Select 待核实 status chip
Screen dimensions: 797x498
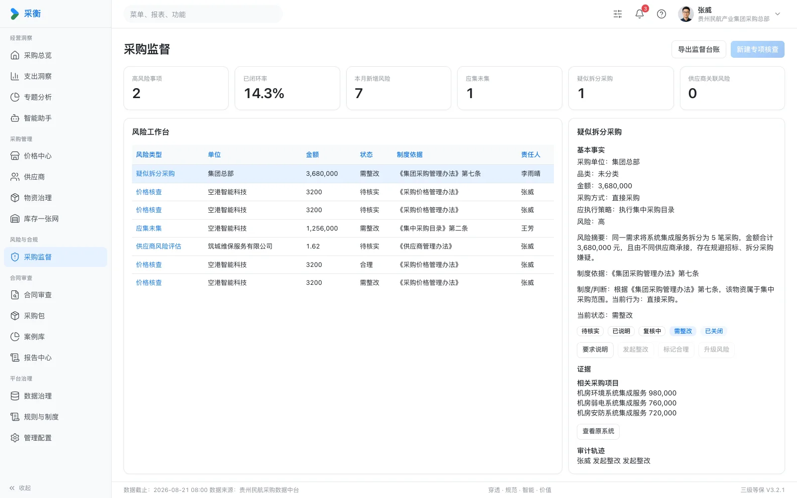(591, 331)
